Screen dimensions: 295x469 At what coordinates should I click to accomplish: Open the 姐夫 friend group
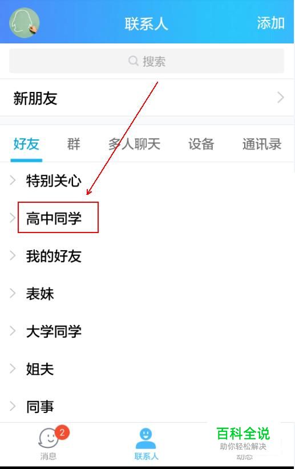click(40, 369)
